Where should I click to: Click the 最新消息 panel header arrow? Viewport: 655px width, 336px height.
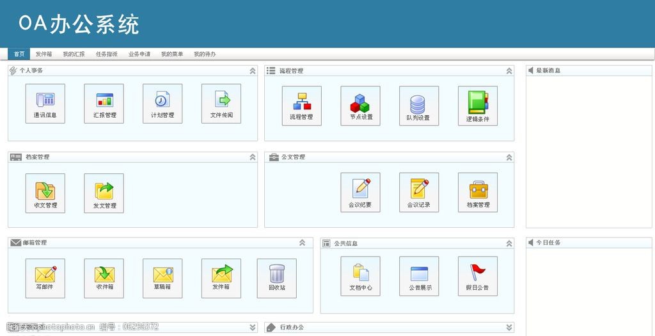tap(530, 70)
